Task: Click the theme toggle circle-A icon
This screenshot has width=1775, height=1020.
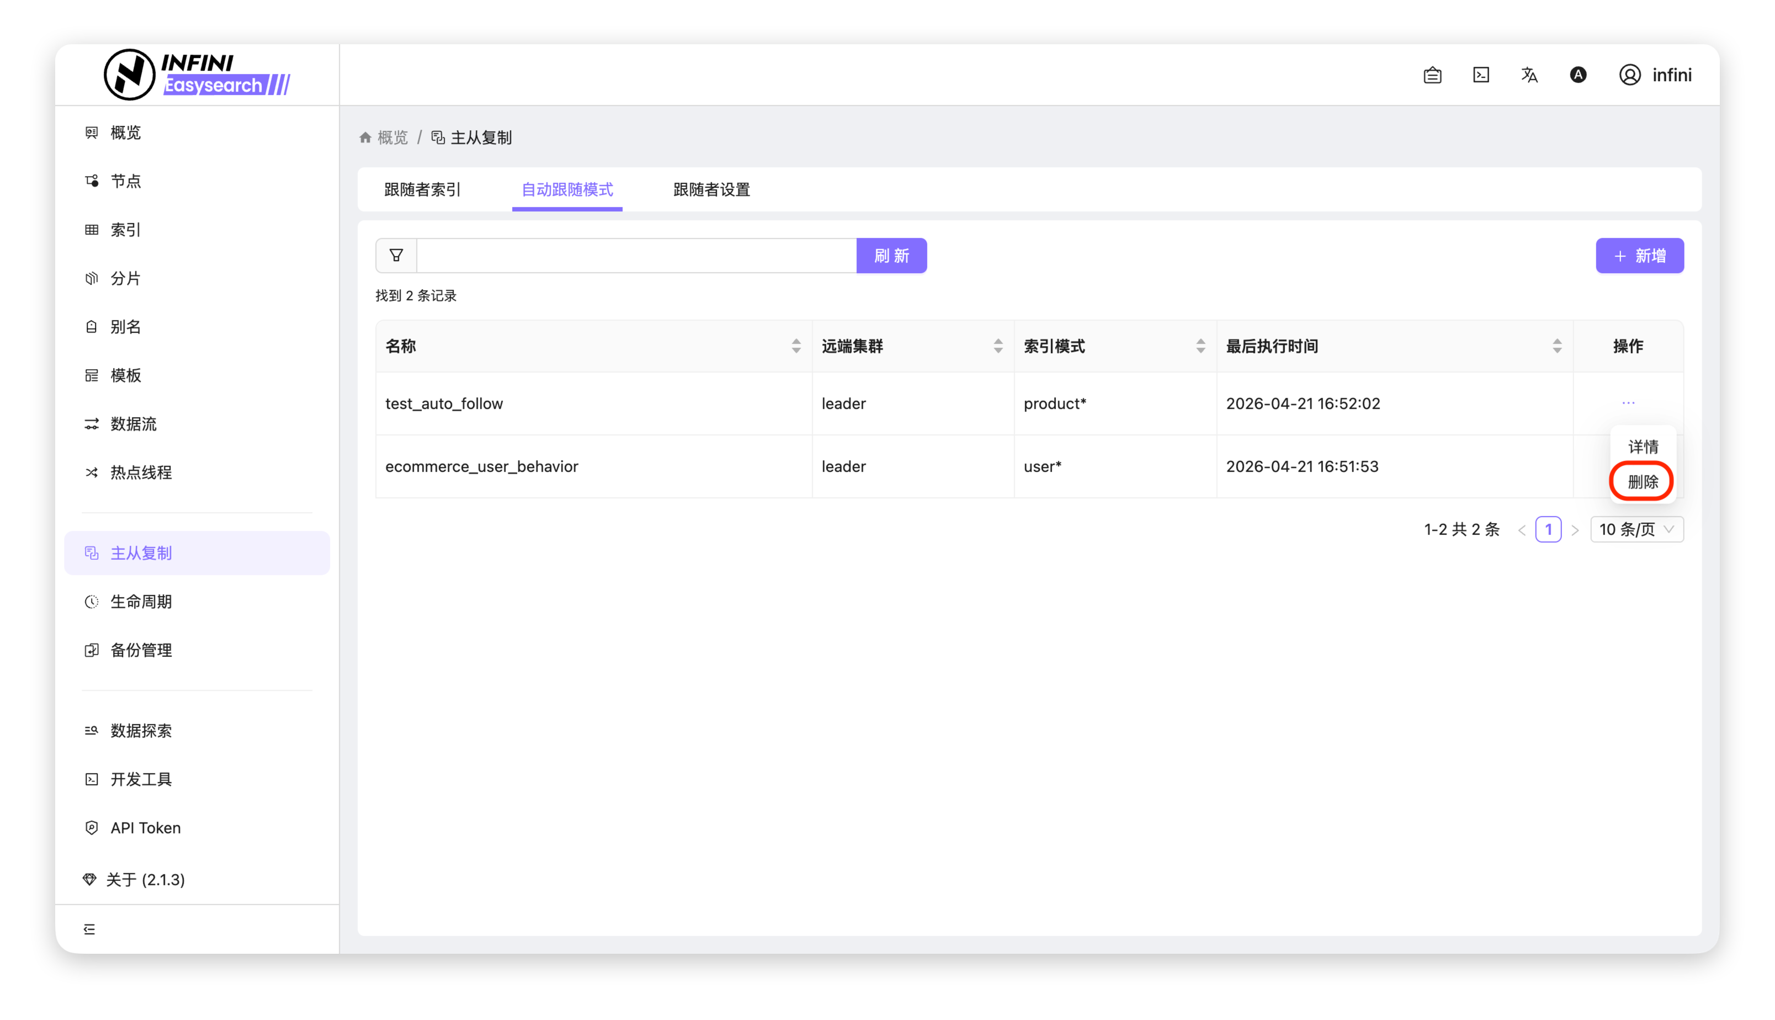Action: pyautogui.click(x=1577, y=75)
